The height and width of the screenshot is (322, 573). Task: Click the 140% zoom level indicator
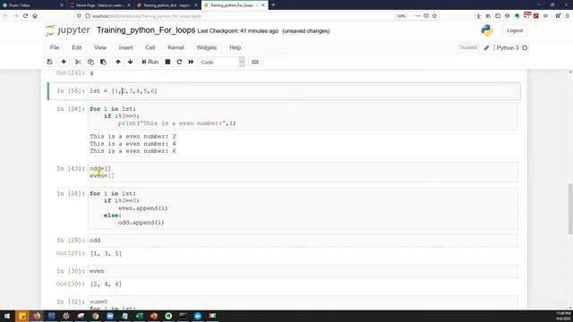[x=401, y=16]
